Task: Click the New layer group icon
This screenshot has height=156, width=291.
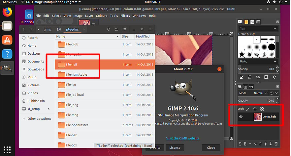Action: click(245, 143)
